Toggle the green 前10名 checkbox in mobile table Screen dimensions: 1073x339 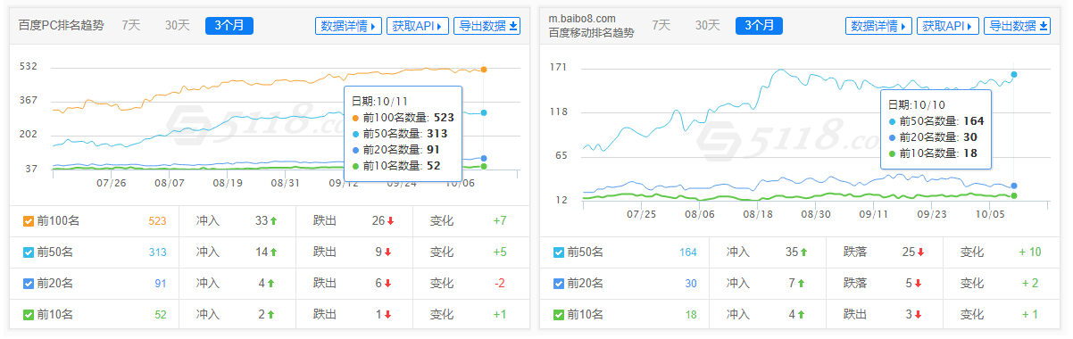(559, 315)
